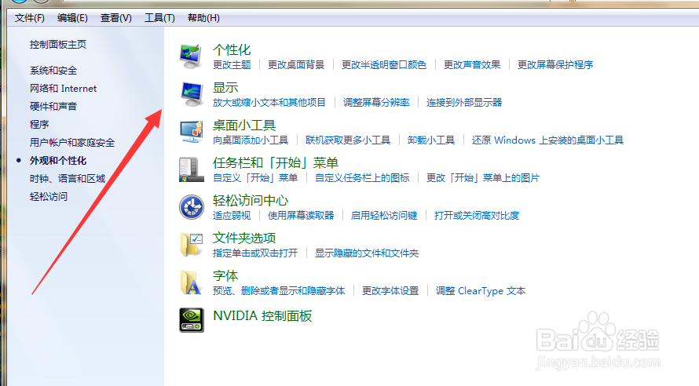699x386 pixels.
Task: Click the NVIDIA 控制面板 icon
Action: tap(192, 320)
